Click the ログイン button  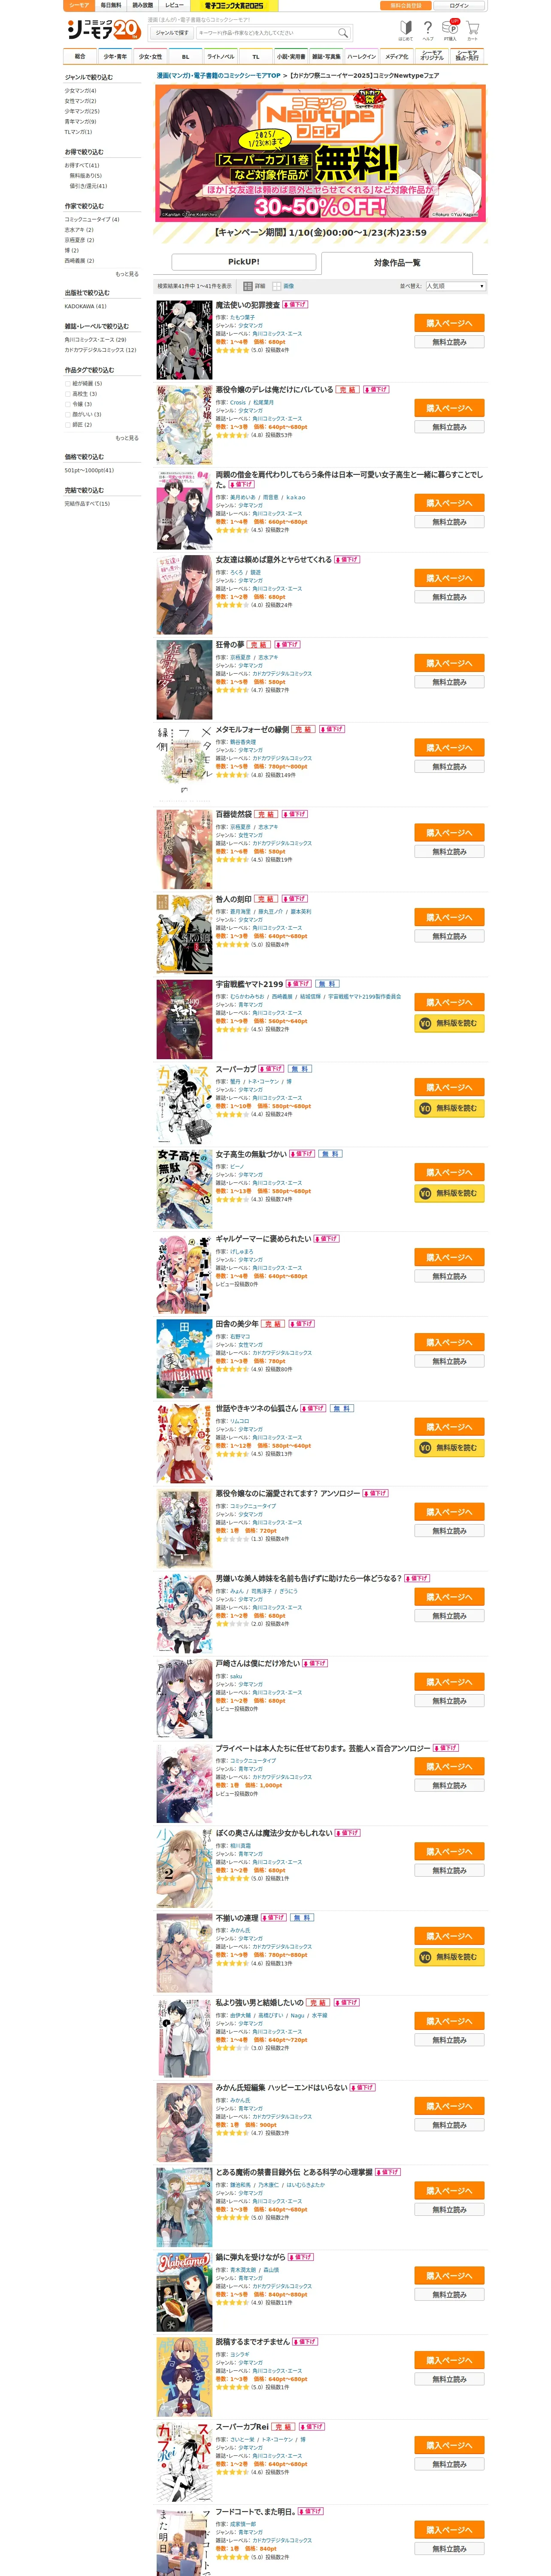pyautogui.click(x=459, y=5)
